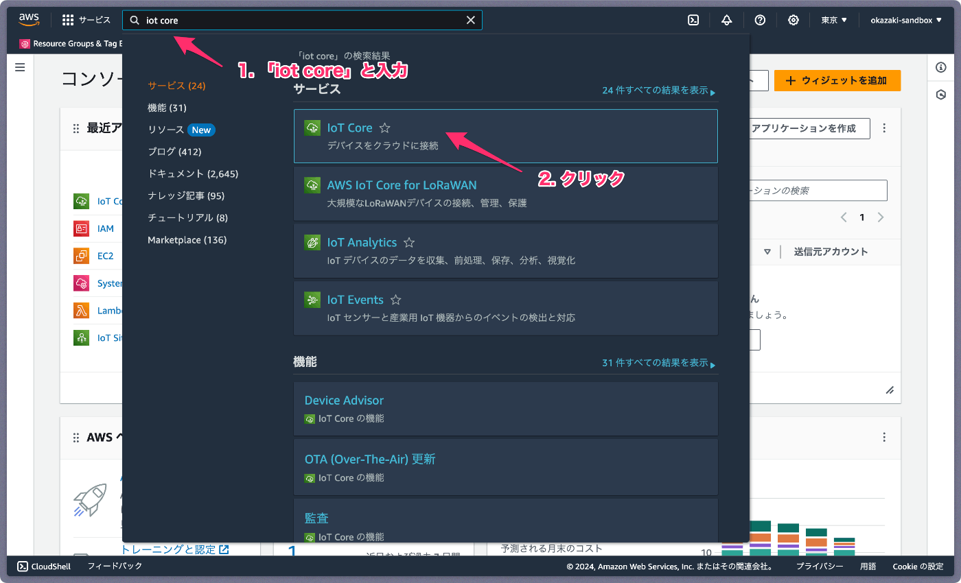Open the notifications bell

pos(727,20)
